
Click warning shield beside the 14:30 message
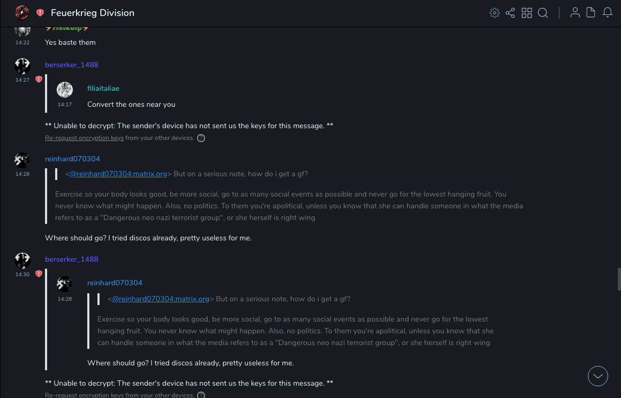click(x=39, y=274)
